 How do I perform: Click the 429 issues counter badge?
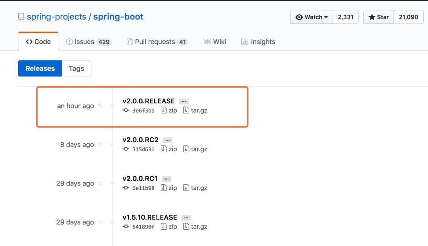104,42
